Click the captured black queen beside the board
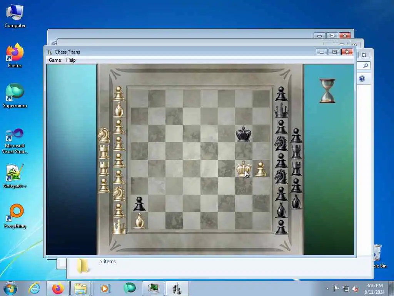 281,110
